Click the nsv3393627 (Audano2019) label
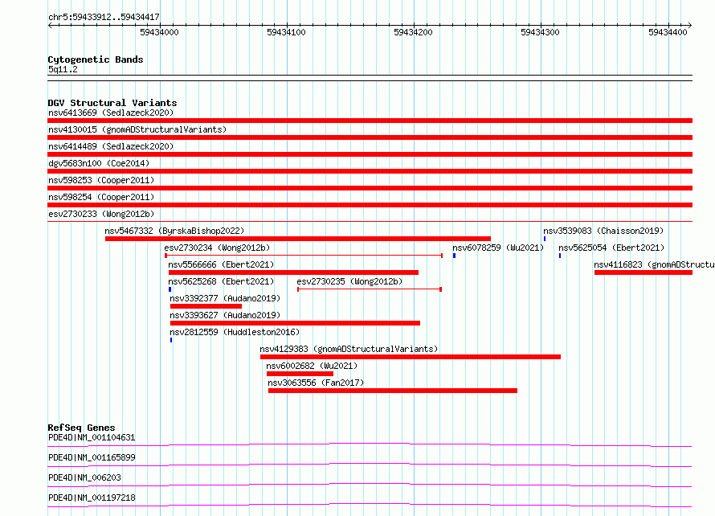This screenshot has width=715, height=516. (x=225, y=315)
